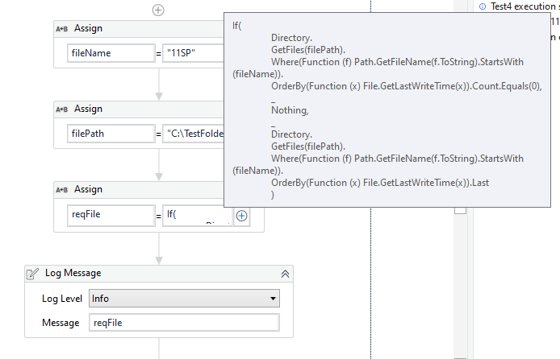Viewport: 560px width, 359px height.
Task: Click the Message label
Action: click(x=61, y=323)
